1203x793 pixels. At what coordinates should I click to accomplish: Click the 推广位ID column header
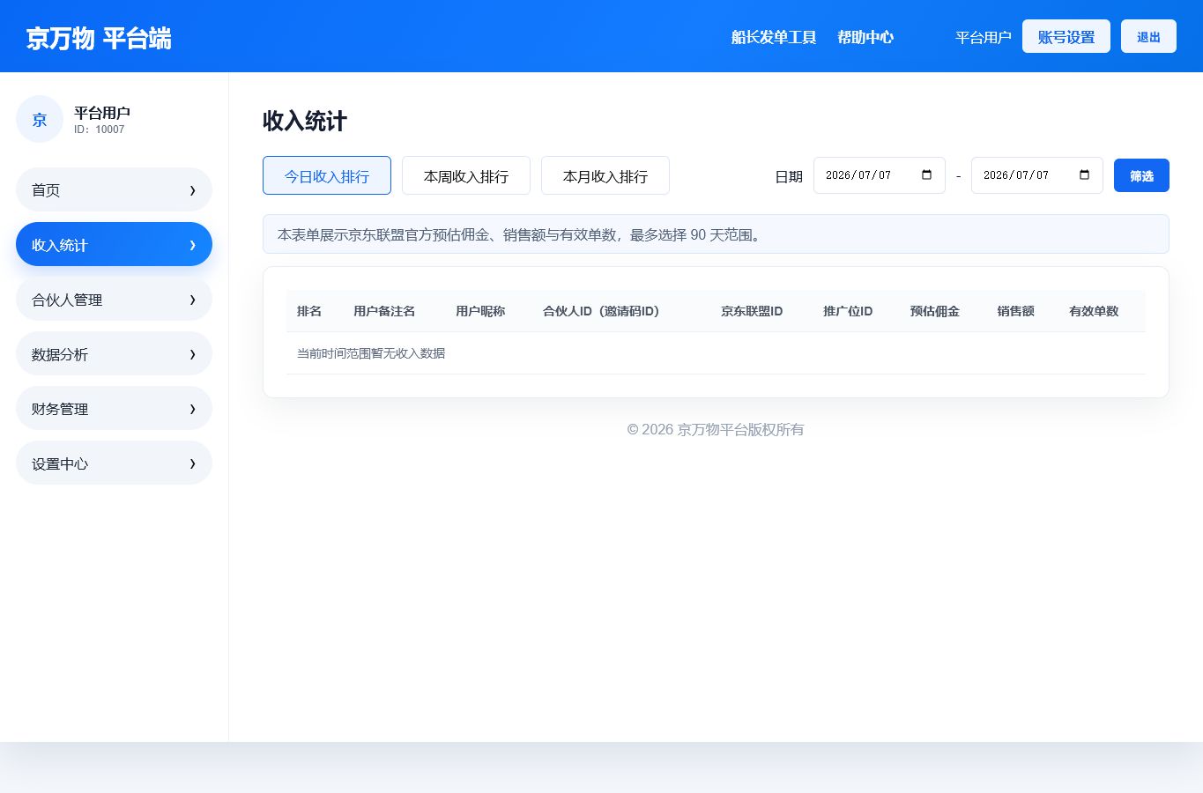[848, 311]
